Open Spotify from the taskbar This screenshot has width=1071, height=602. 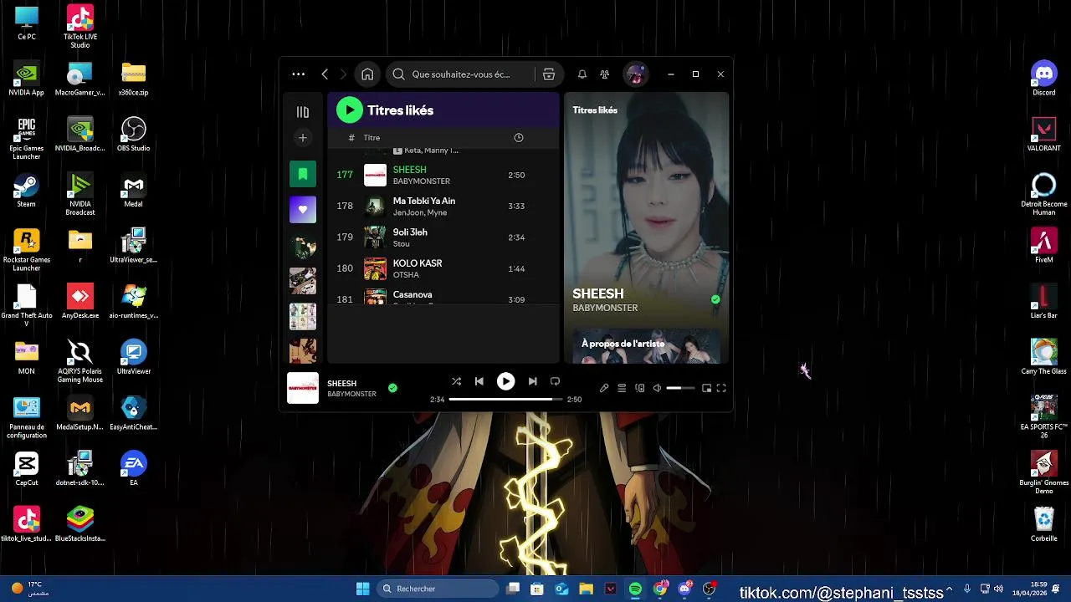tap(635, 589)
